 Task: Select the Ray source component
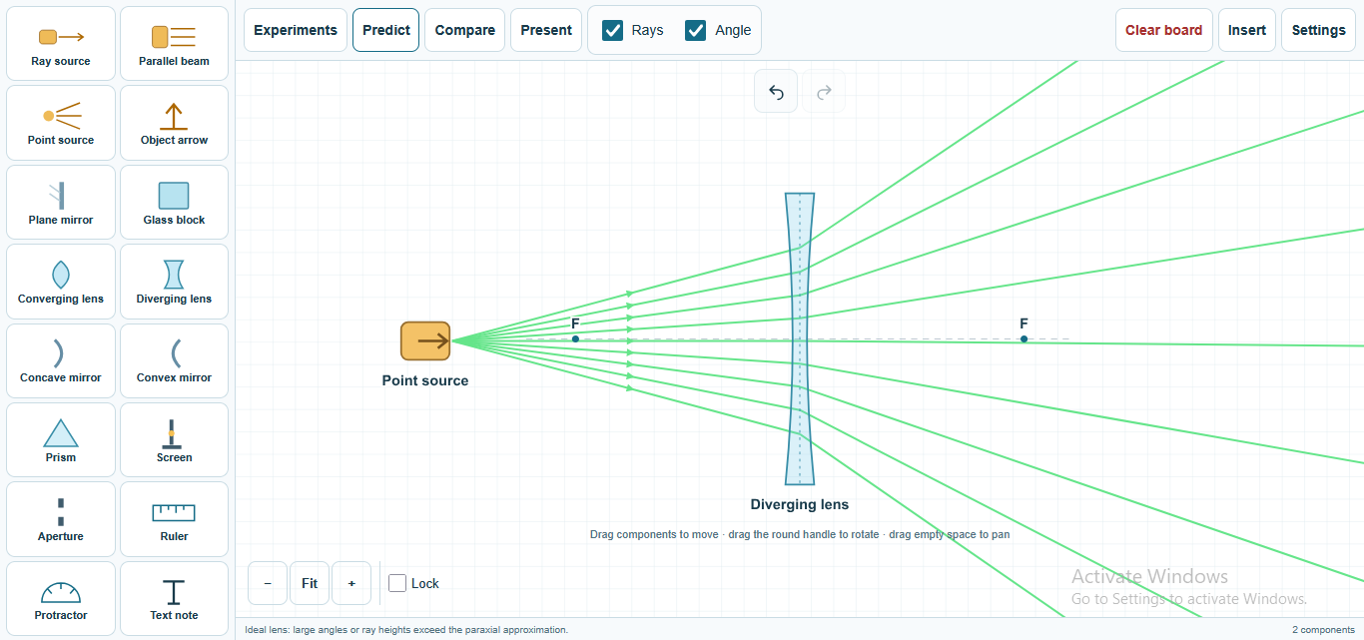(61, 44)
